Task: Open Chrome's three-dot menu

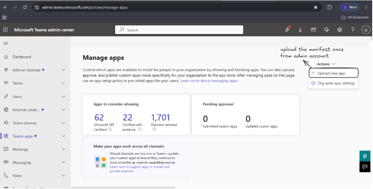Action: [x=366, y=7]
